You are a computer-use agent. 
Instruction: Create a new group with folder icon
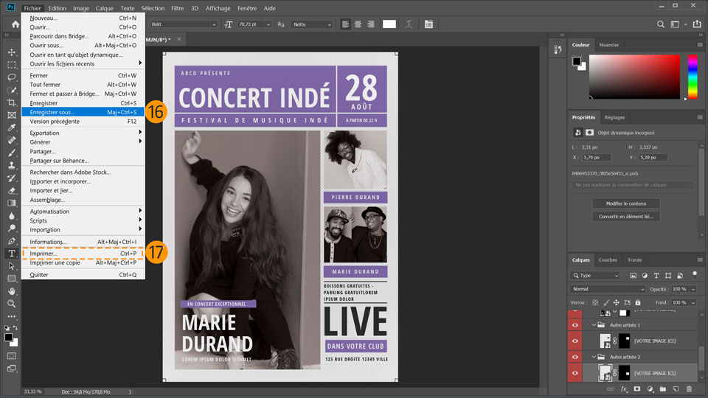pos(663,388)
